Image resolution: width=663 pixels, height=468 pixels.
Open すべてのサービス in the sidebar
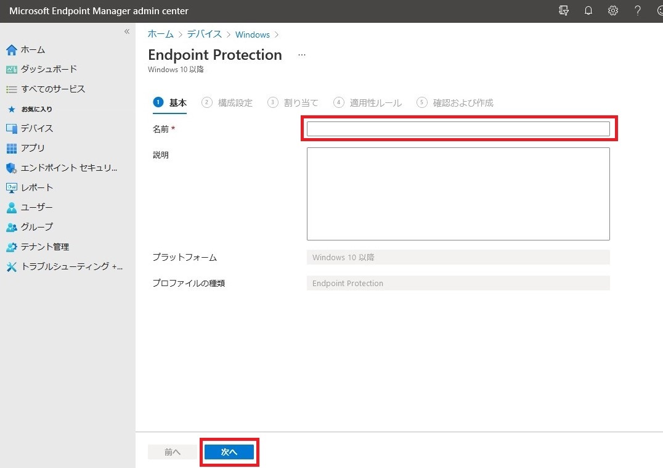53,89
